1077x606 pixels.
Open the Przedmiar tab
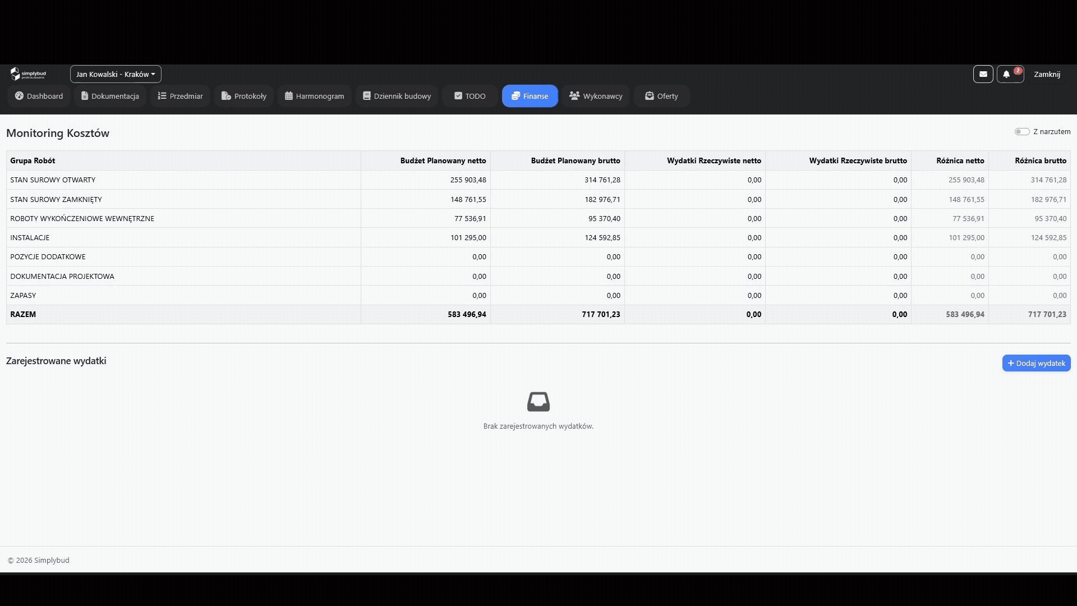coord(180,96)
